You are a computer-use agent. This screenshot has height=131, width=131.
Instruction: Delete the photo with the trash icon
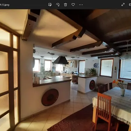click(65, 5)
